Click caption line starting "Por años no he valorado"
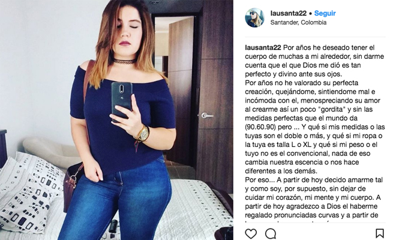The image size is (396, 240). pos(302,83)
